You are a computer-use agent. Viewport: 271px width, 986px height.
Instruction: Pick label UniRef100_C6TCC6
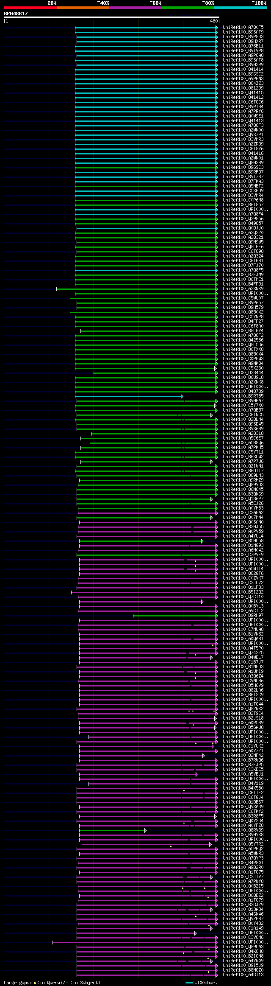pos(243,102)
